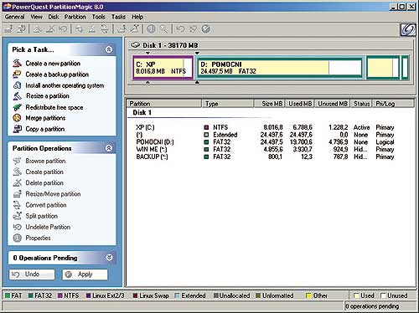Select the XP (C:) row in partition list

pyautogui.click(x=265, y=127)
